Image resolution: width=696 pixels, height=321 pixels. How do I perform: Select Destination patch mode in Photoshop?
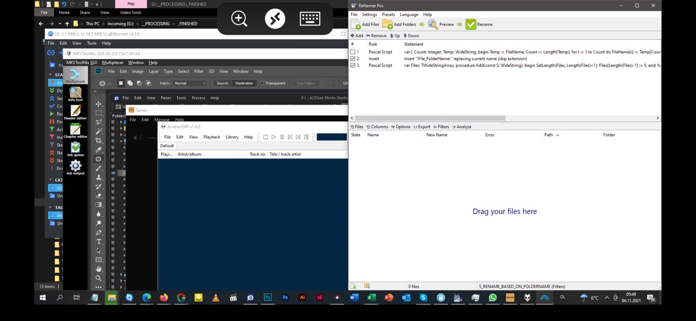[x=244, y=83]
